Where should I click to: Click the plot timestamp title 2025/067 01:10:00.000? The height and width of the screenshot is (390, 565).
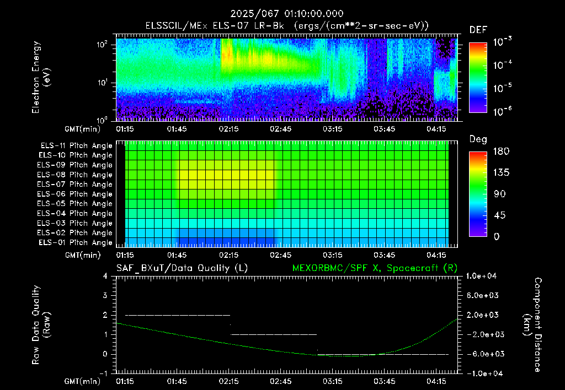(287, 14)
